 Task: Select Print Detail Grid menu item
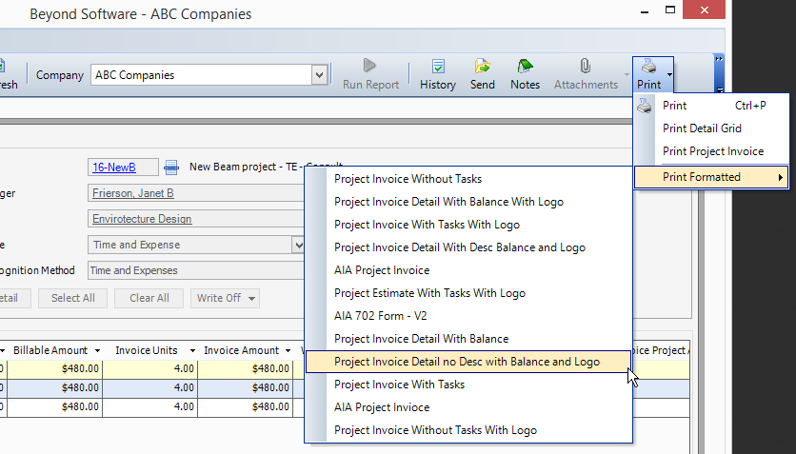[711, 128]
